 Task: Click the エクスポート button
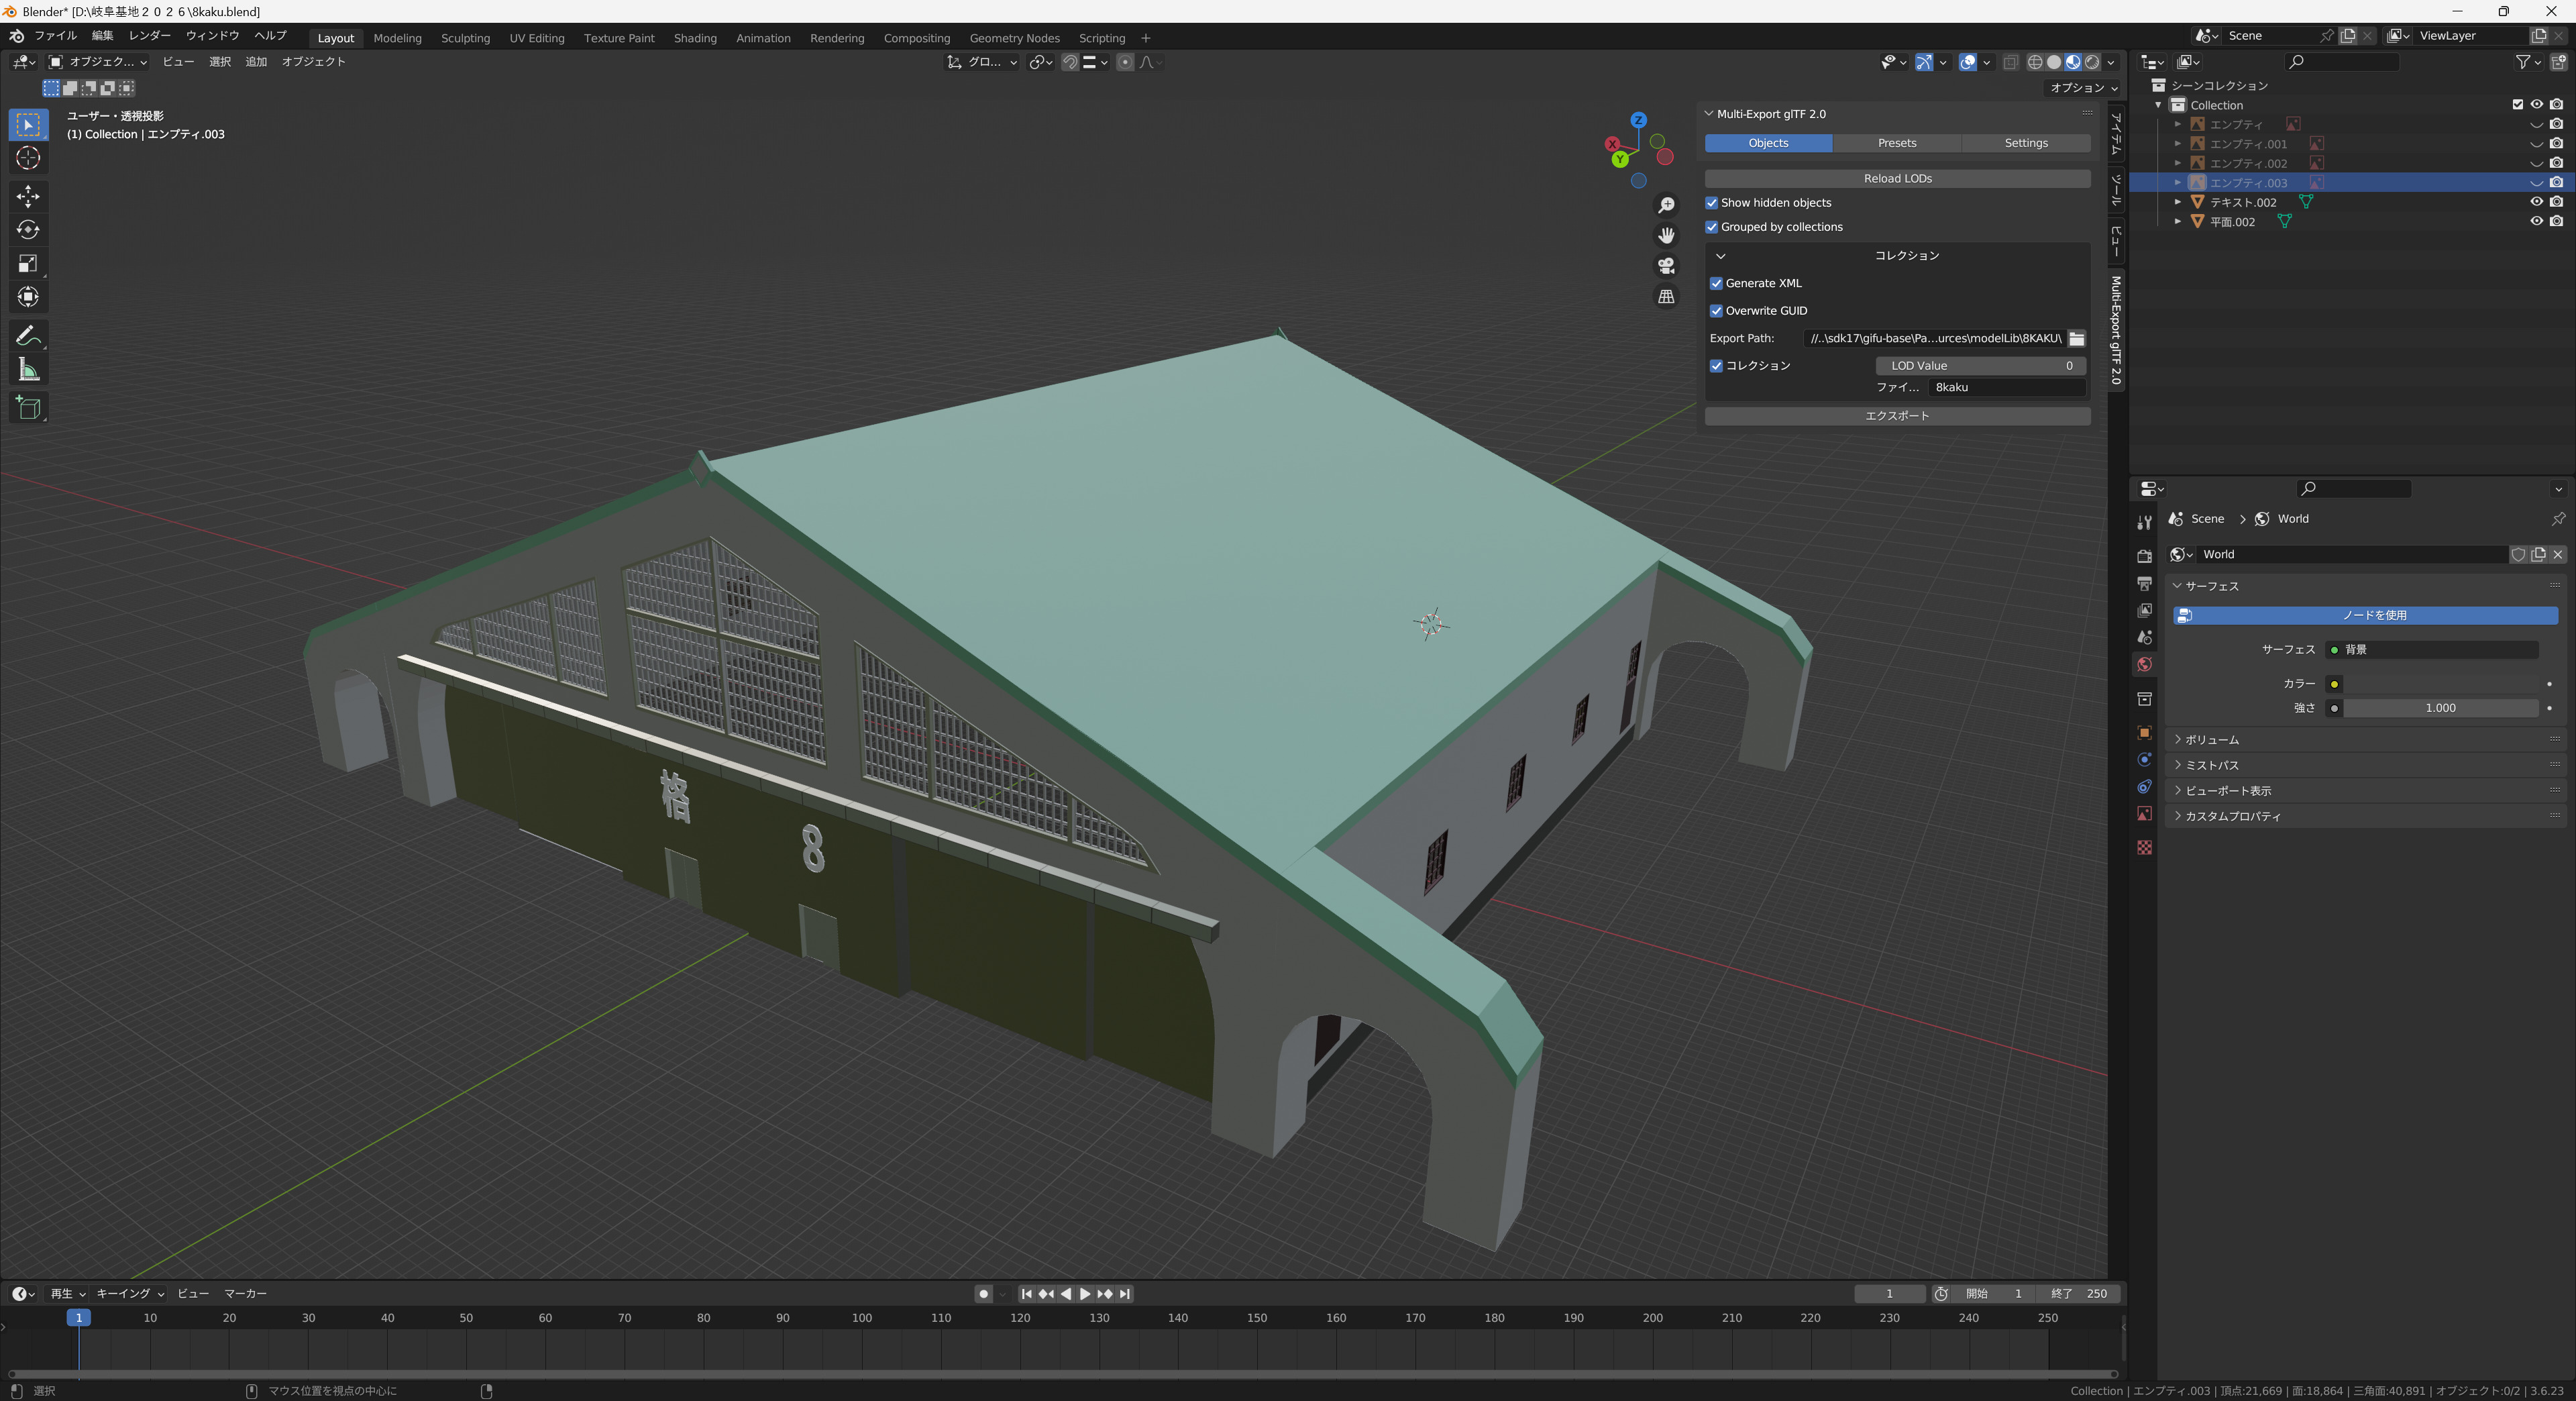(1897, 416)
